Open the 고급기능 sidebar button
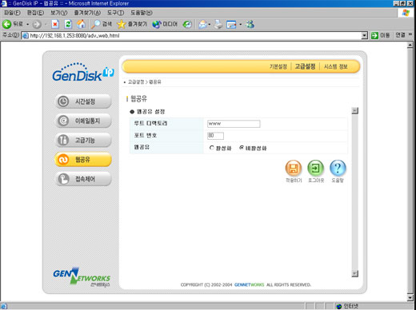The image size is (416, 310). point(83,140)
